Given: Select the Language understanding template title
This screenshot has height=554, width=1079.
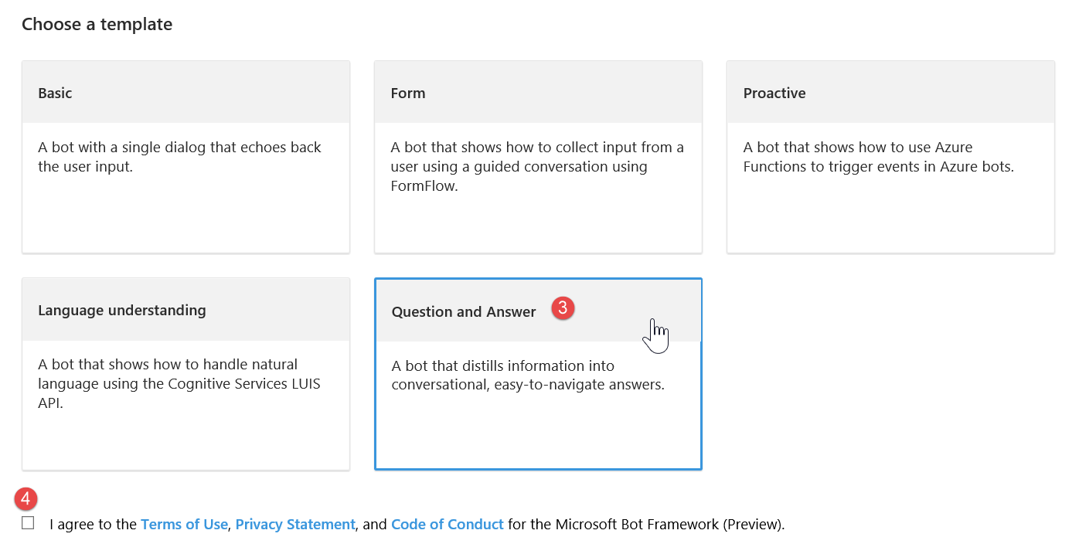Looking at the screenshot, I should (122, 311).
